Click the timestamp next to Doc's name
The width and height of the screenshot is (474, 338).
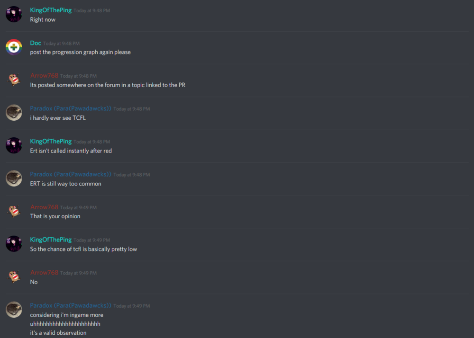tap(61, 44)
